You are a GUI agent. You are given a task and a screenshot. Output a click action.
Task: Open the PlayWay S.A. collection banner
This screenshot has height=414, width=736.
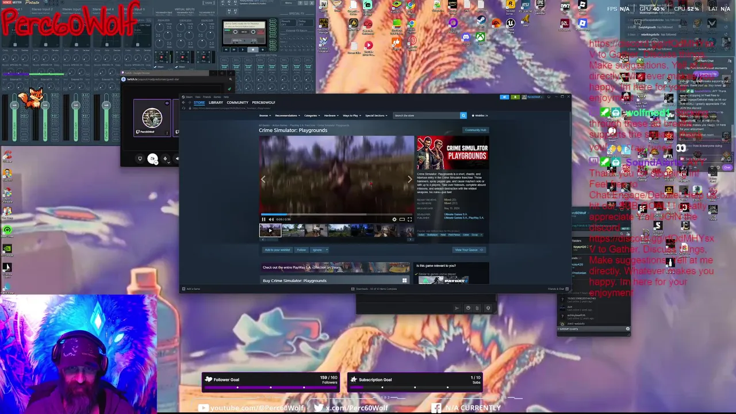coord(336,267)
